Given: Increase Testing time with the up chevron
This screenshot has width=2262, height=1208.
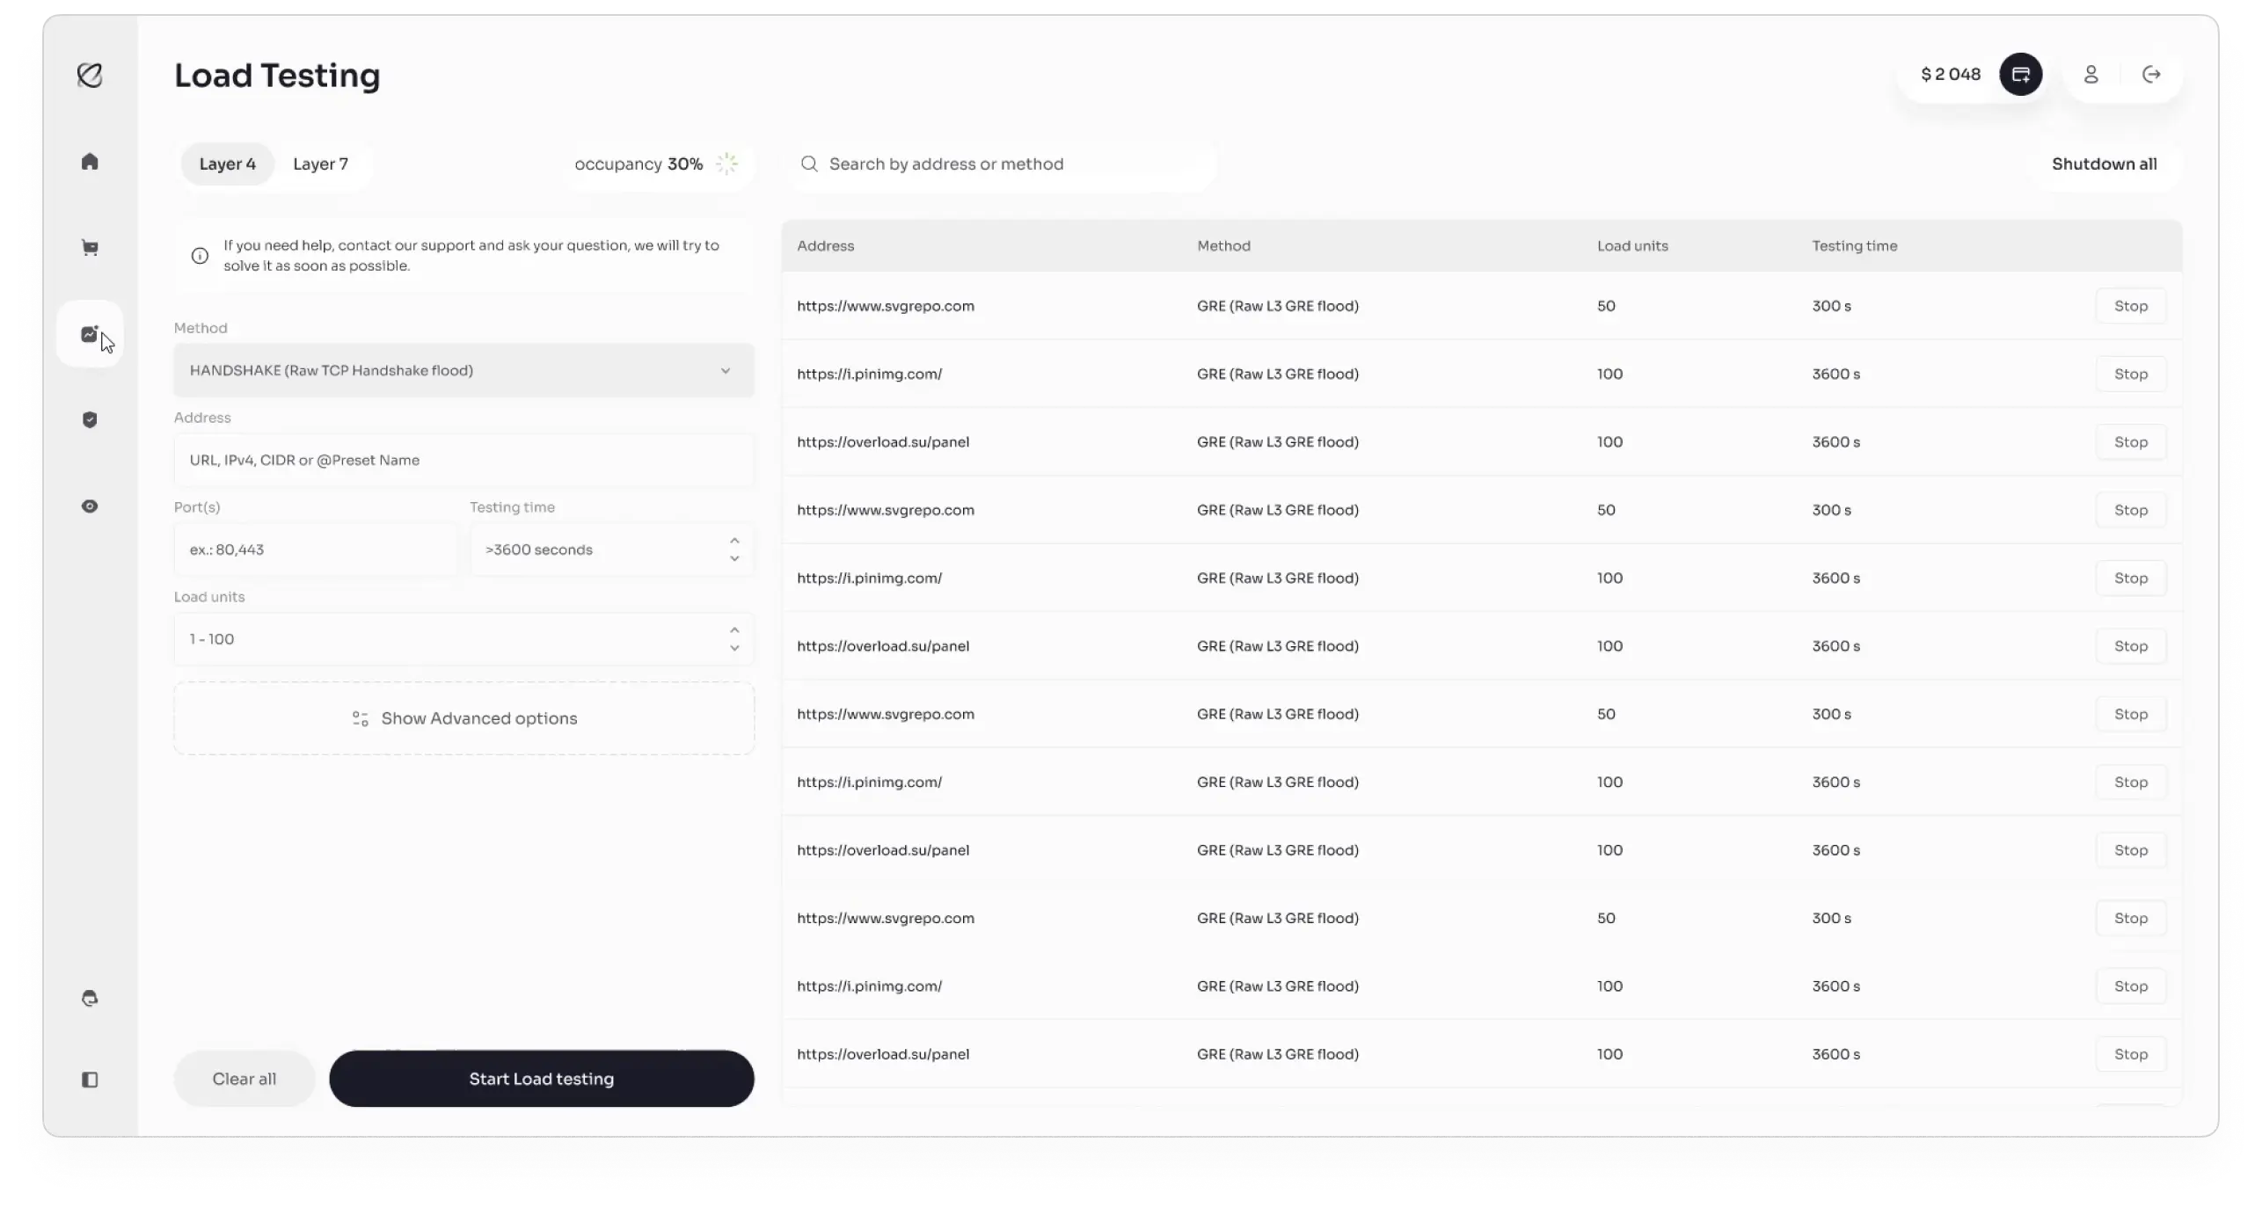Looking at the screenshot, I should [734, 540].
